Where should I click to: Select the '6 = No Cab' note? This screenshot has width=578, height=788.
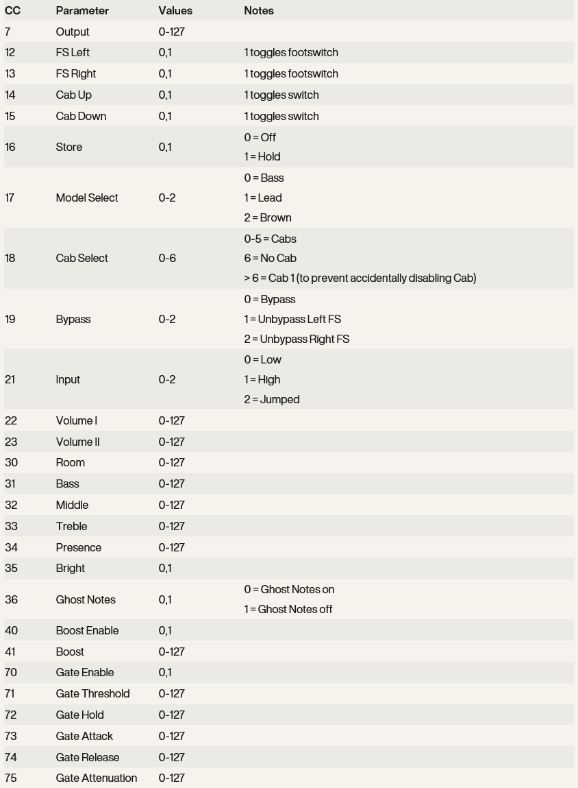(270, 259)
